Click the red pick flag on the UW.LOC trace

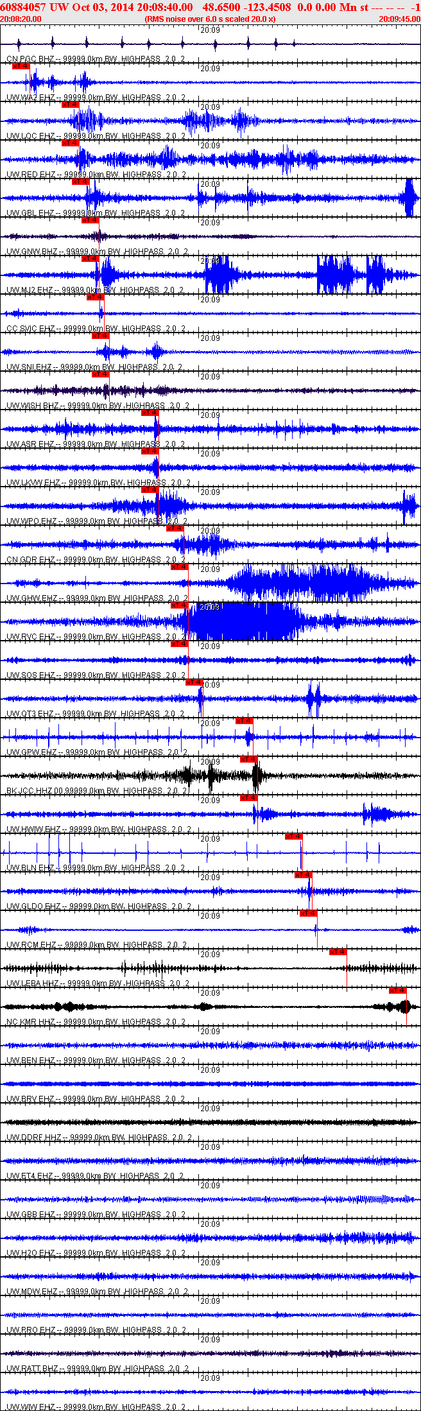71,104
